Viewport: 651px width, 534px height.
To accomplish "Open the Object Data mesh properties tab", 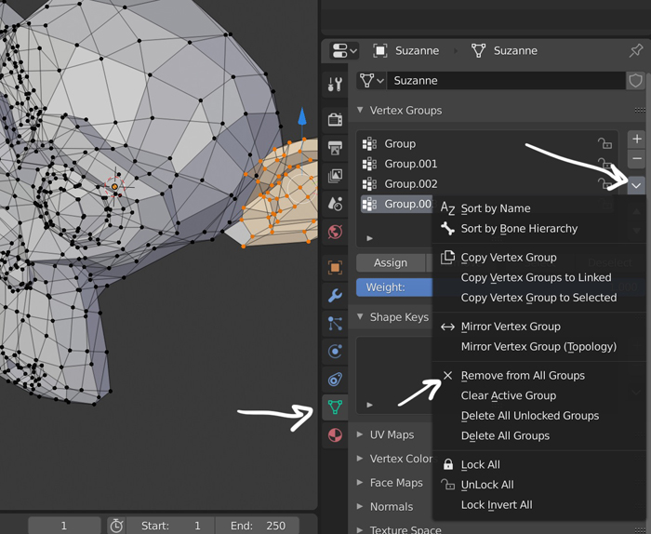I will pos(335,407).
